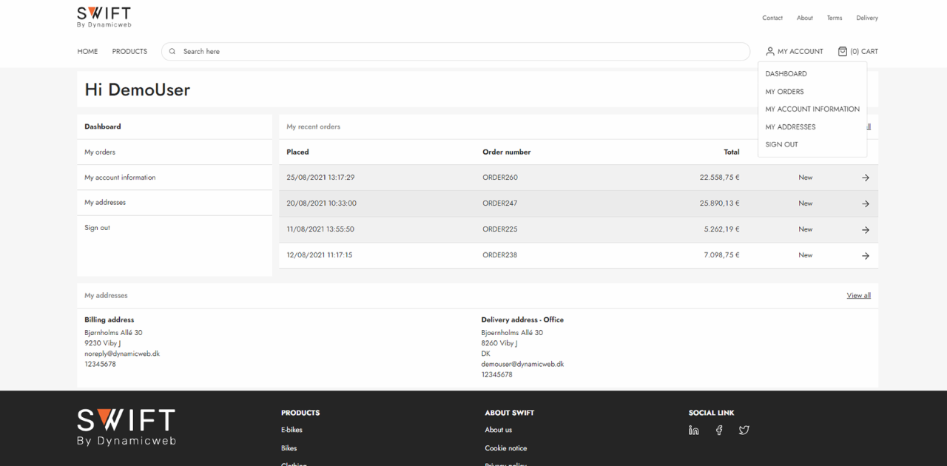947x466 pixels.
Task: Focus the Search here input field
Action: 459,51
